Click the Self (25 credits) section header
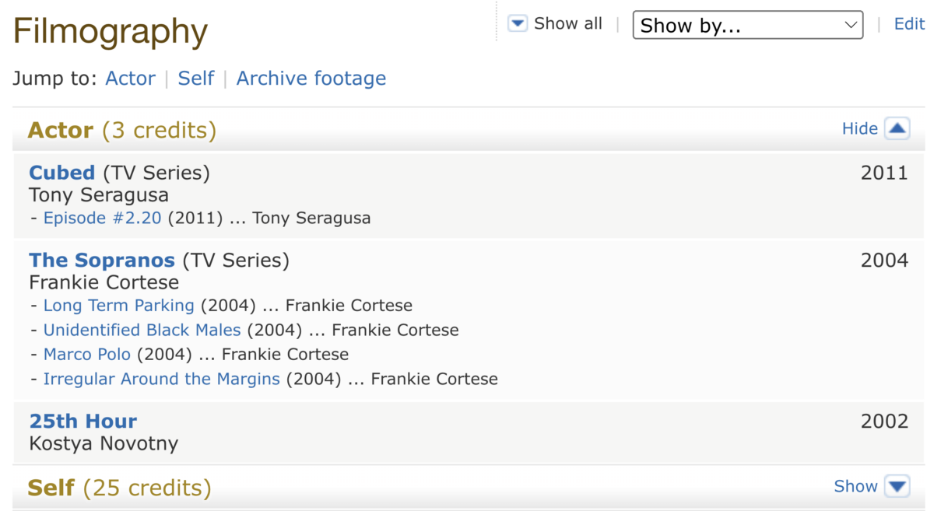This screenshot has height=511, width=934. 119,488
